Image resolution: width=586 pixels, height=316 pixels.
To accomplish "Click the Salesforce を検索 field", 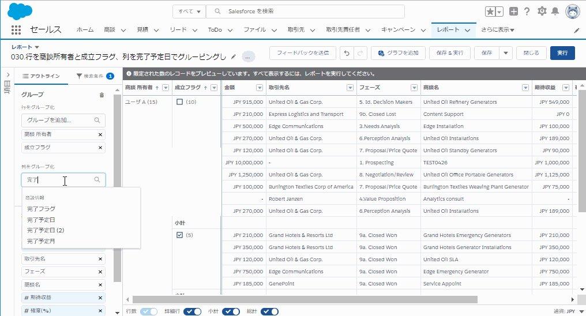I will (305, 12).
